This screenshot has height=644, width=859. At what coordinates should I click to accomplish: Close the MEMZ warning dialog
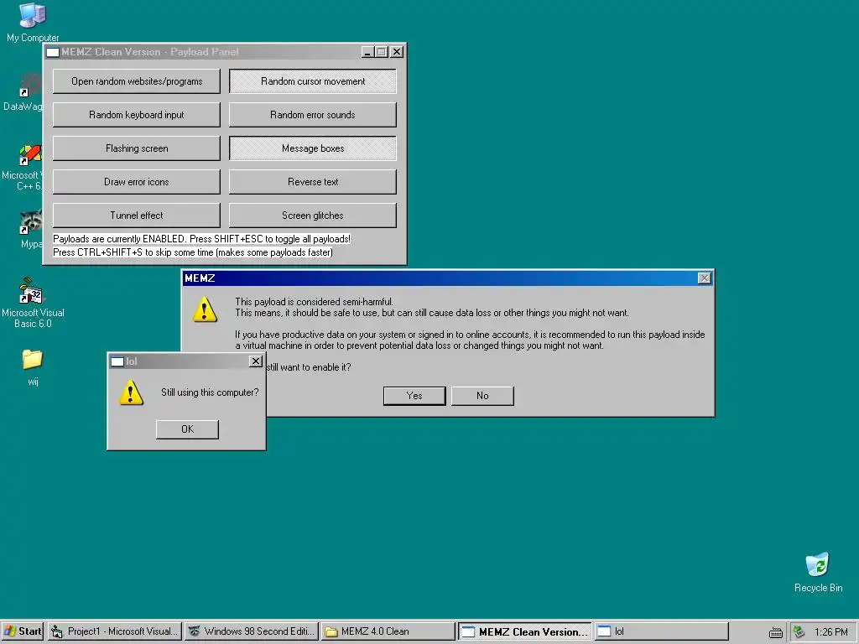pyautogui.click(x=704, y=278)
